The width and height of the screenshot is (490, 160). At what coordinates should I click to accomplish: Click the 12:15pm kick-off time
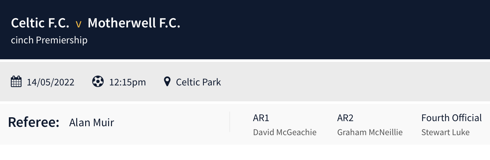click(x=128, y=82)
